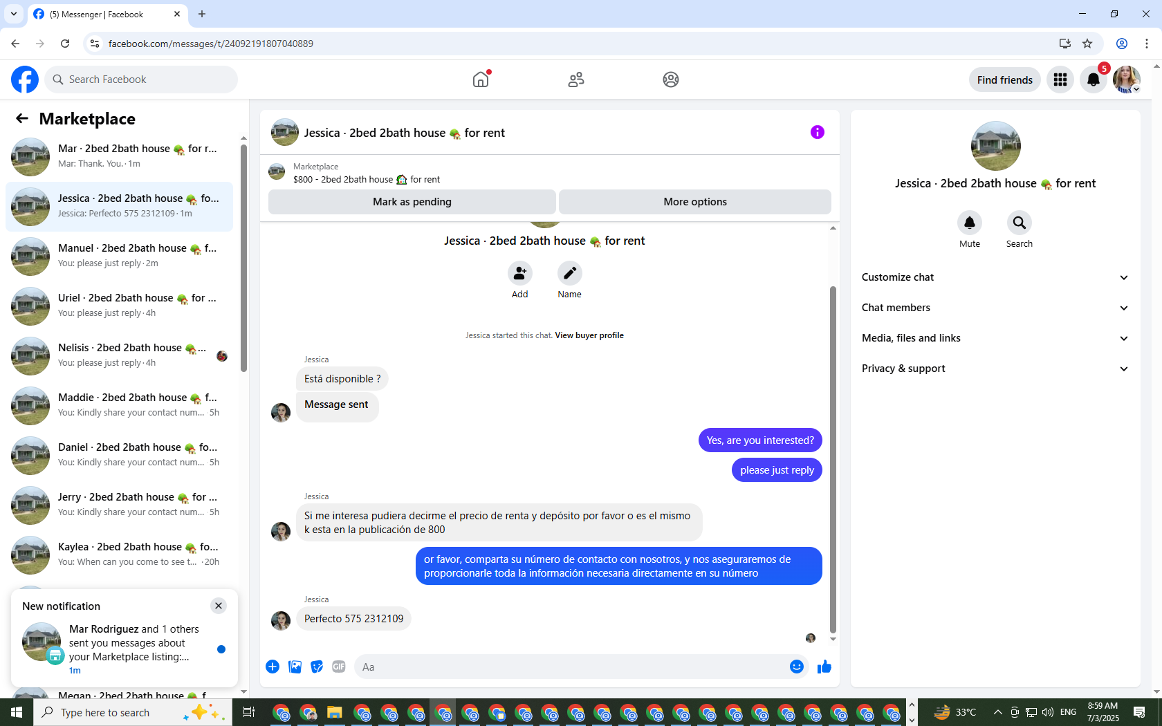Open browser profile icon in toolbar
The image size is (1162, 726).
click(x=1122, y=44)
